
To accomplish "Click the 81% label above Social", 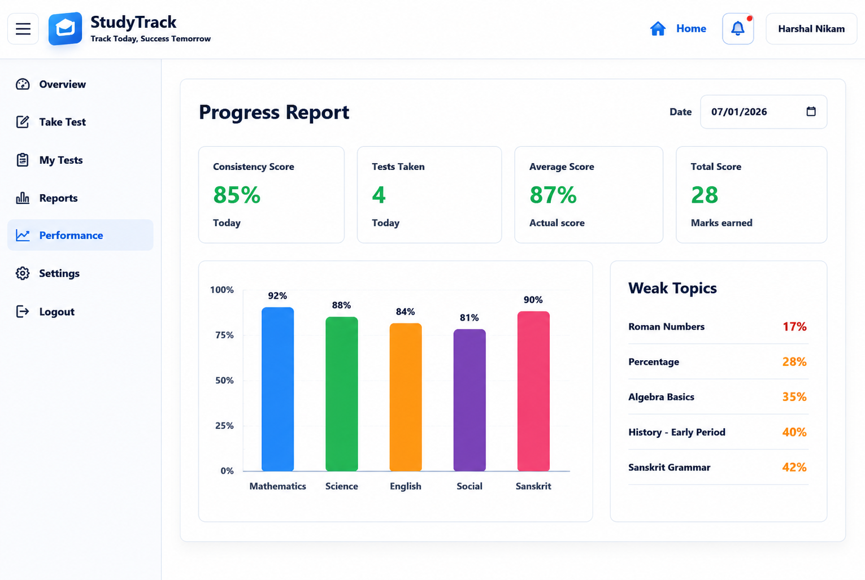I will [x=470, y=318].
